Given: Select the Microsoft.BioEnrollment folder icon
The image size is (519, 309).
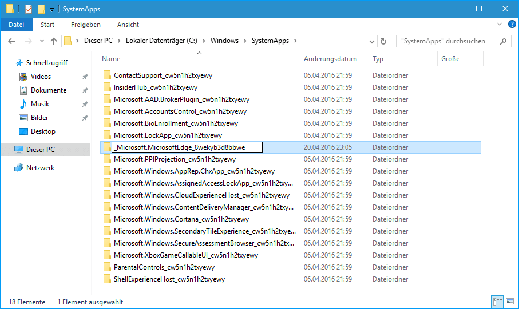Looking at the screenshot, I should coord(107,123).
